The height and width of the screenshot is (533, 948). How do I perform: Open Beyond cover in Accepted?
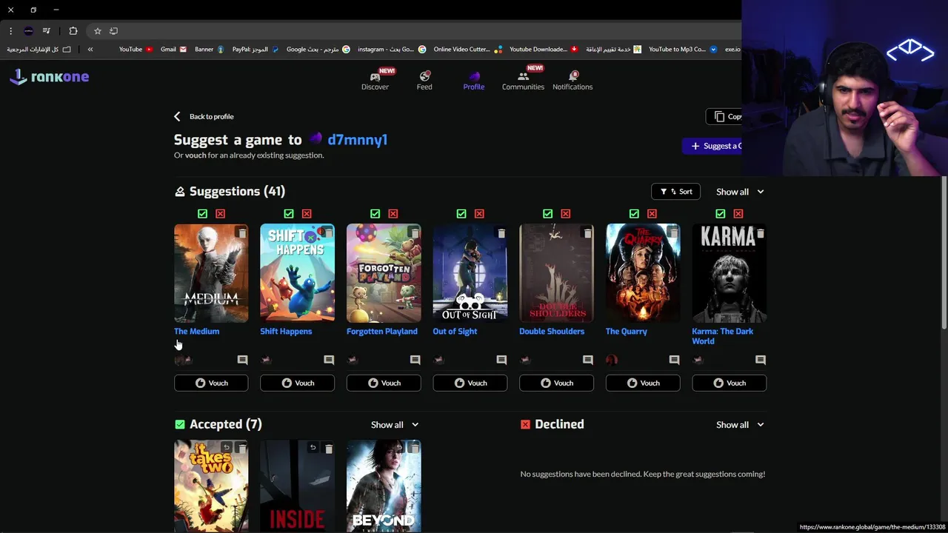click(384, 486)
